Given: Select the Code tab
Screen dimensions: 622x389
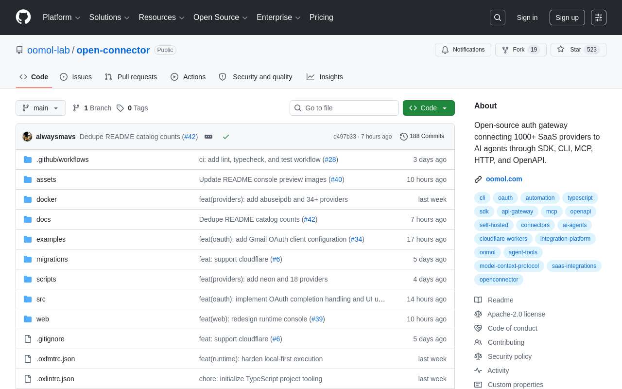Looking at the screenshot, I should (34, 77).
